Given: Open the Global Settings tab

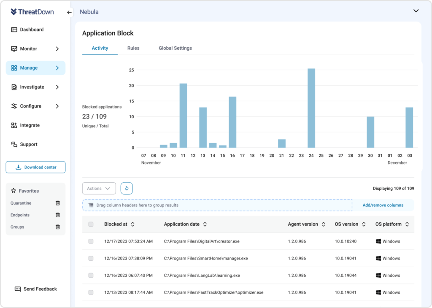Looking at the screenshot, I should 175,48.
